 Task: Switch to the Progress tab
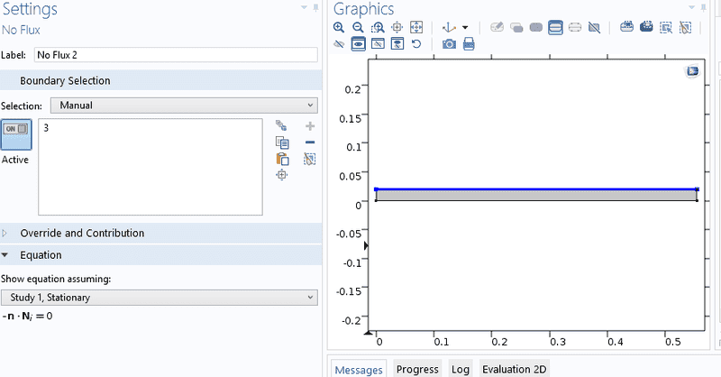417,369
